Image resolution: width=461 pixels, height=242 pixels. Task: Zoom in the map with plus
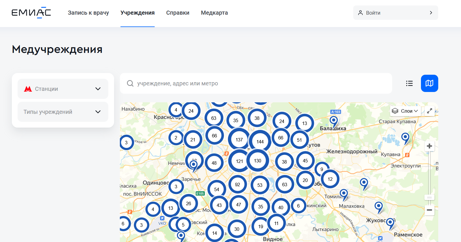(429, 146)
